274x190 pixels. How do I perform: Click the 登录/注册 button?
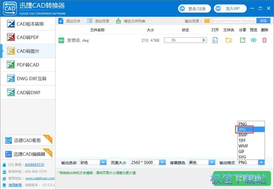tap(194, 8)
